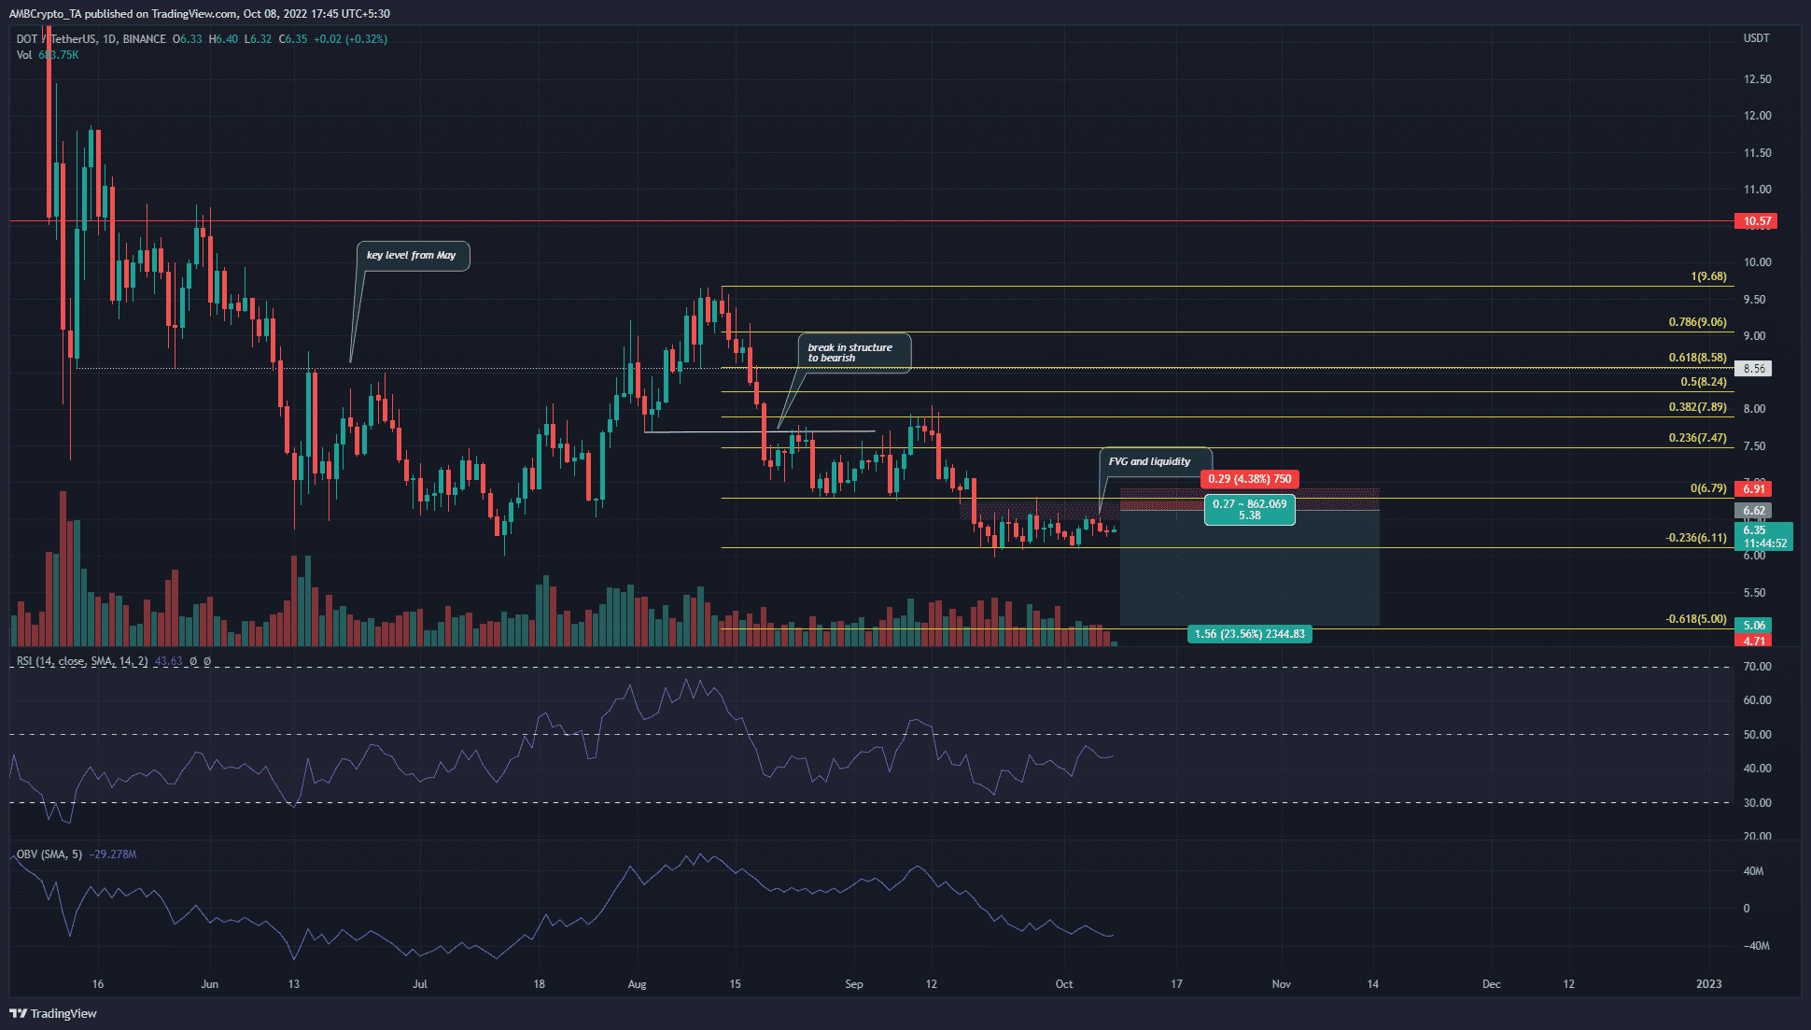Click the '2023' label on time axis
The width and height of the screenshot is (1811, 1030).
(x=1708, y=984)
